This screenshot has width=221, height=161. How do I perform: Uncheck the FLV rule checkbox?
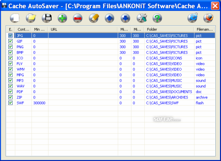[10, 63]
